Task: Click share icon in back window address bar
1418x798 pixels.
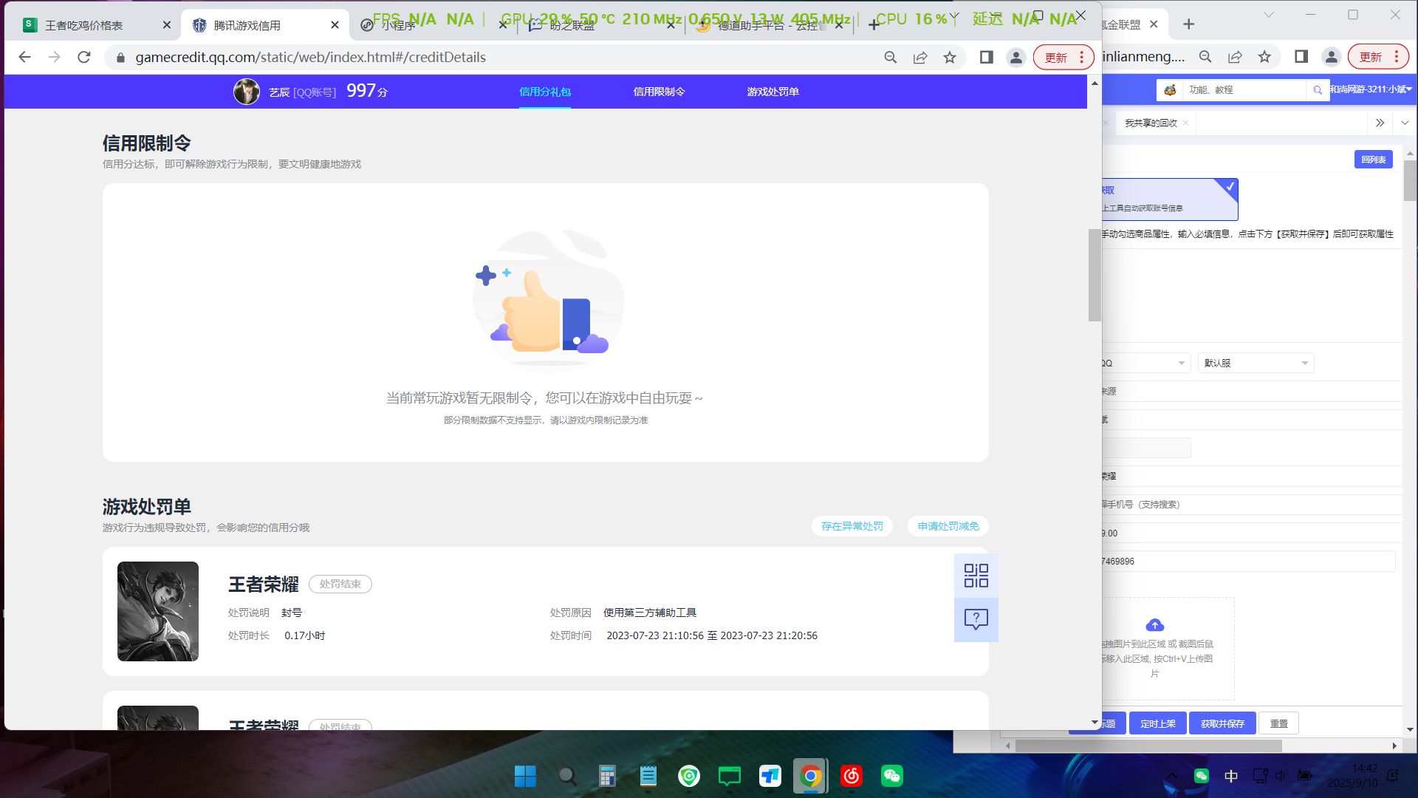Action: pos(1235,57)
